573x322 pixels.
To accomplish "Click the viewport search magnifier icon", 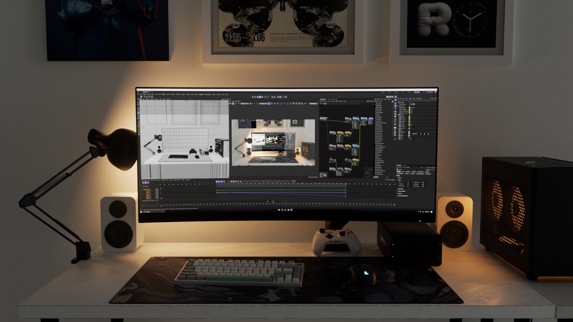I will 138,99.
